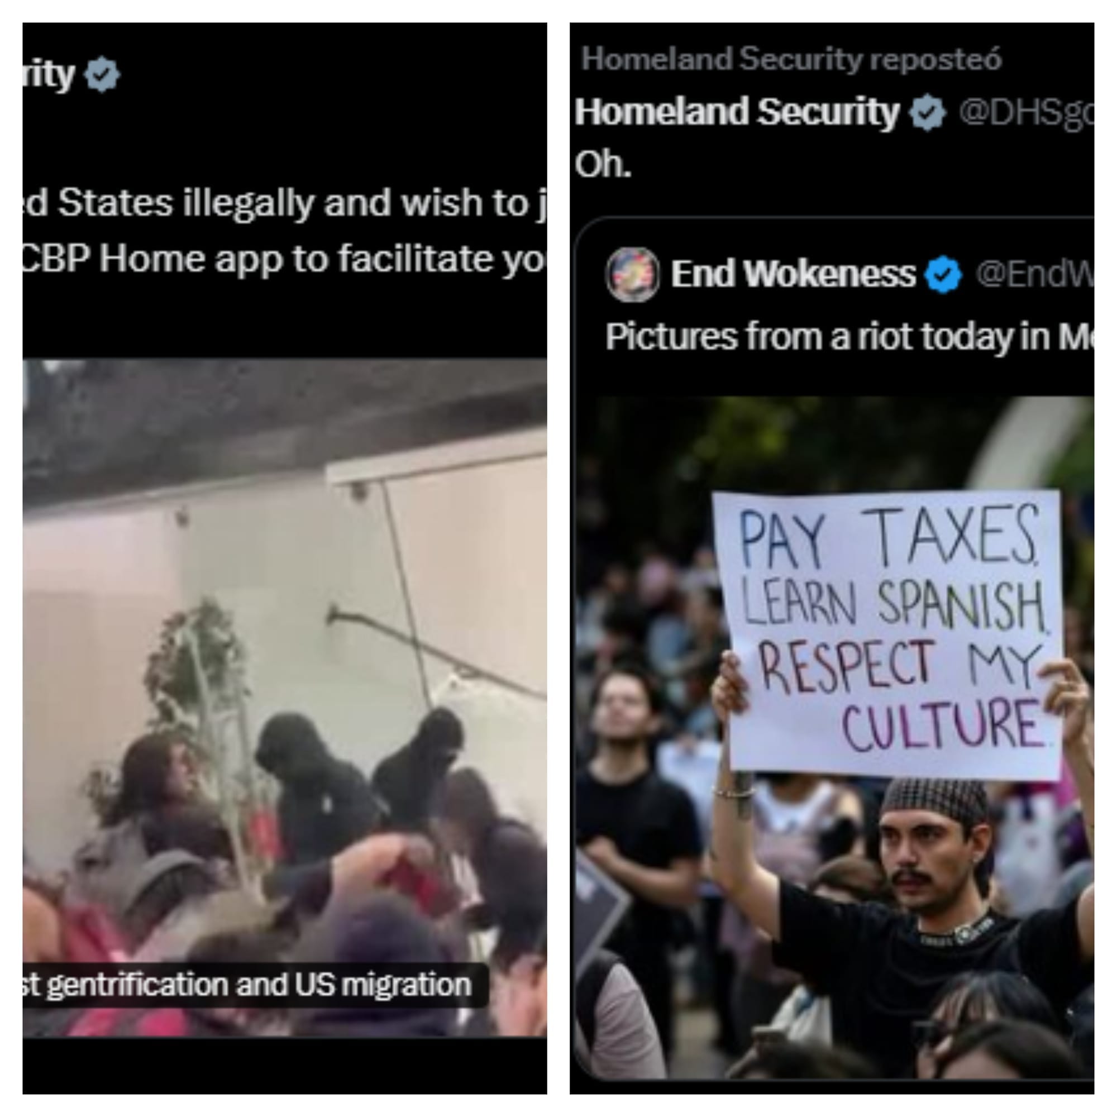1117x1117 pixels.
Task: Click the verified badge in left post header
Action: pos(102,74)
